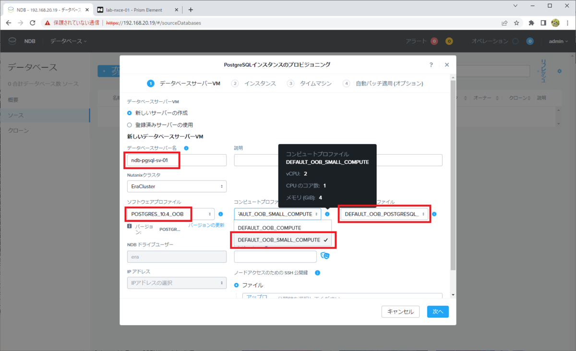This screenshot has width=576, height=351.
Task: Click the browser back arrow
Action: 8,23
